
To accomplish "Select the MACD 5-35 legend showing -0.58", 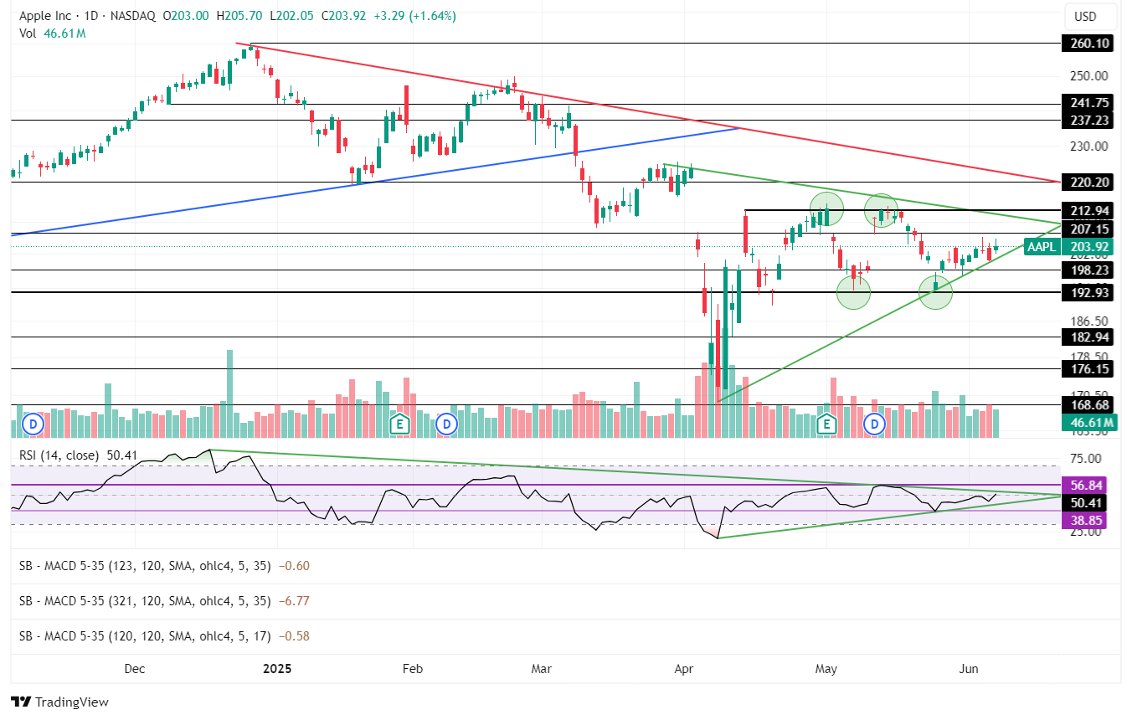I will coord(164,636).
